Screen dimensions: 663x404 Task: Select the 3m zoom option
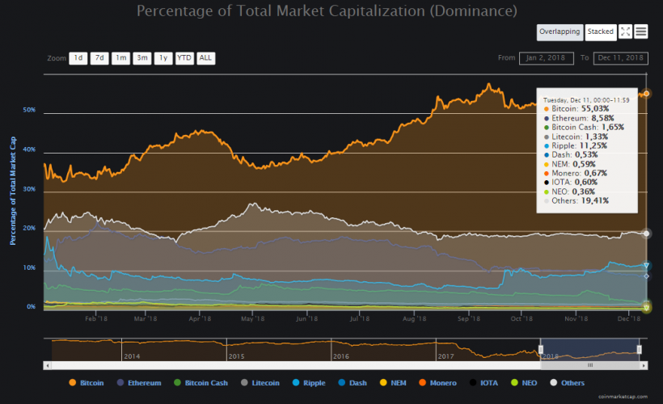click(x=141, y=58)
